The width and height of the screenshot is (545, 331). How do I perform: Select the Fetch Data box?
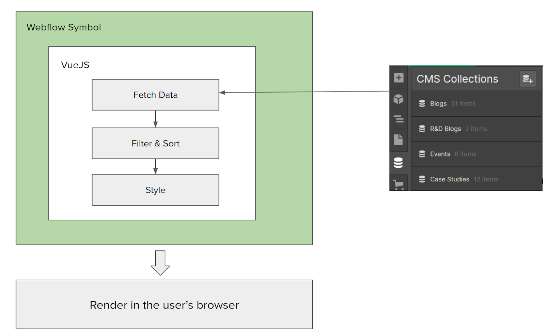(x=155, y=95)
